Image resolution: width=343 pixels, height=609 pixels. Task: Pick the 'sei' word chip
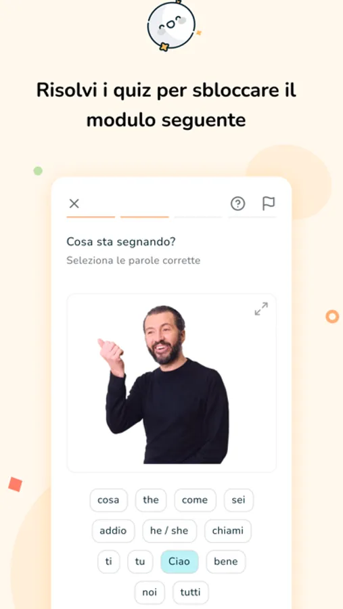coord(239,500)
